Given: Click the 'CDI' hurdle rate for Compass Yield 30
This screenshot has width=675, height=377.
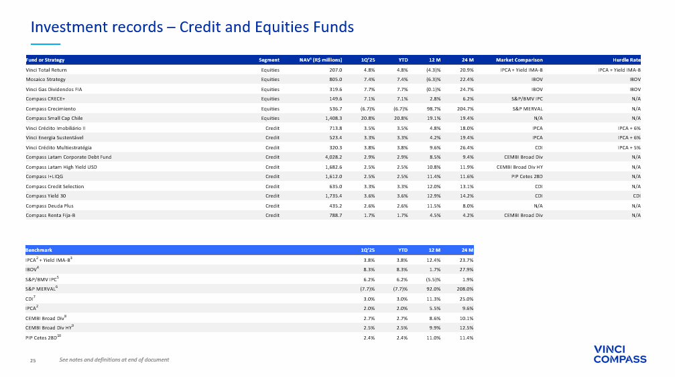Looking at the screenshot, I should click(637, 196).
